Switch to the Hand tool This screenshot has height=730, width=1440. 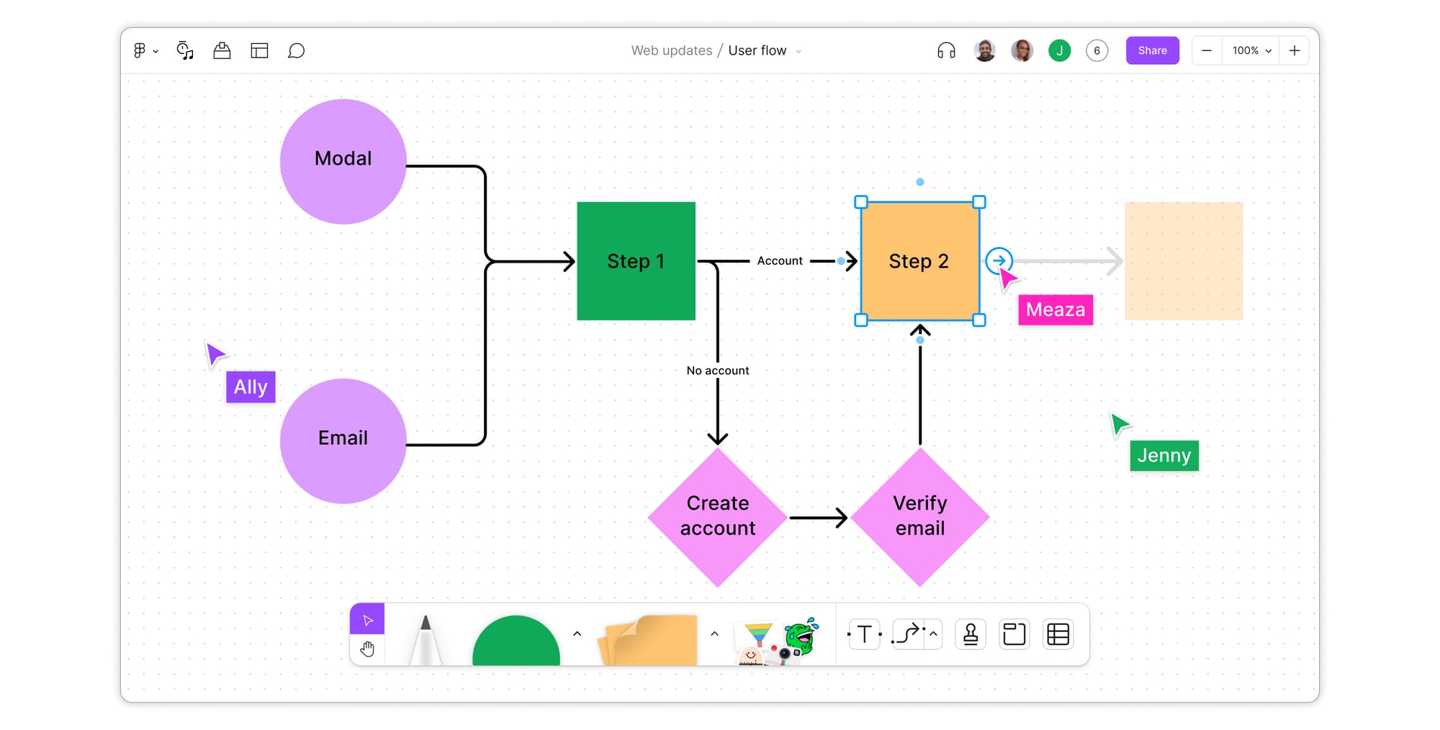coord(367,649)
